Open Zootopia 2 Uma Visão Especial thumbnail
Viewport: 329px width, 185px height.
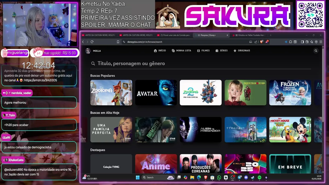point(200,92)
